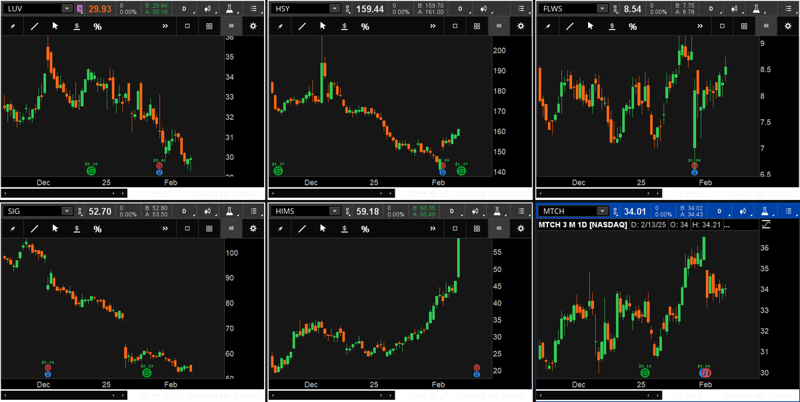Open the HIMS symbol dropdown arrow
The width and height of the screenshot is (800, 402).
click(334, 211)
